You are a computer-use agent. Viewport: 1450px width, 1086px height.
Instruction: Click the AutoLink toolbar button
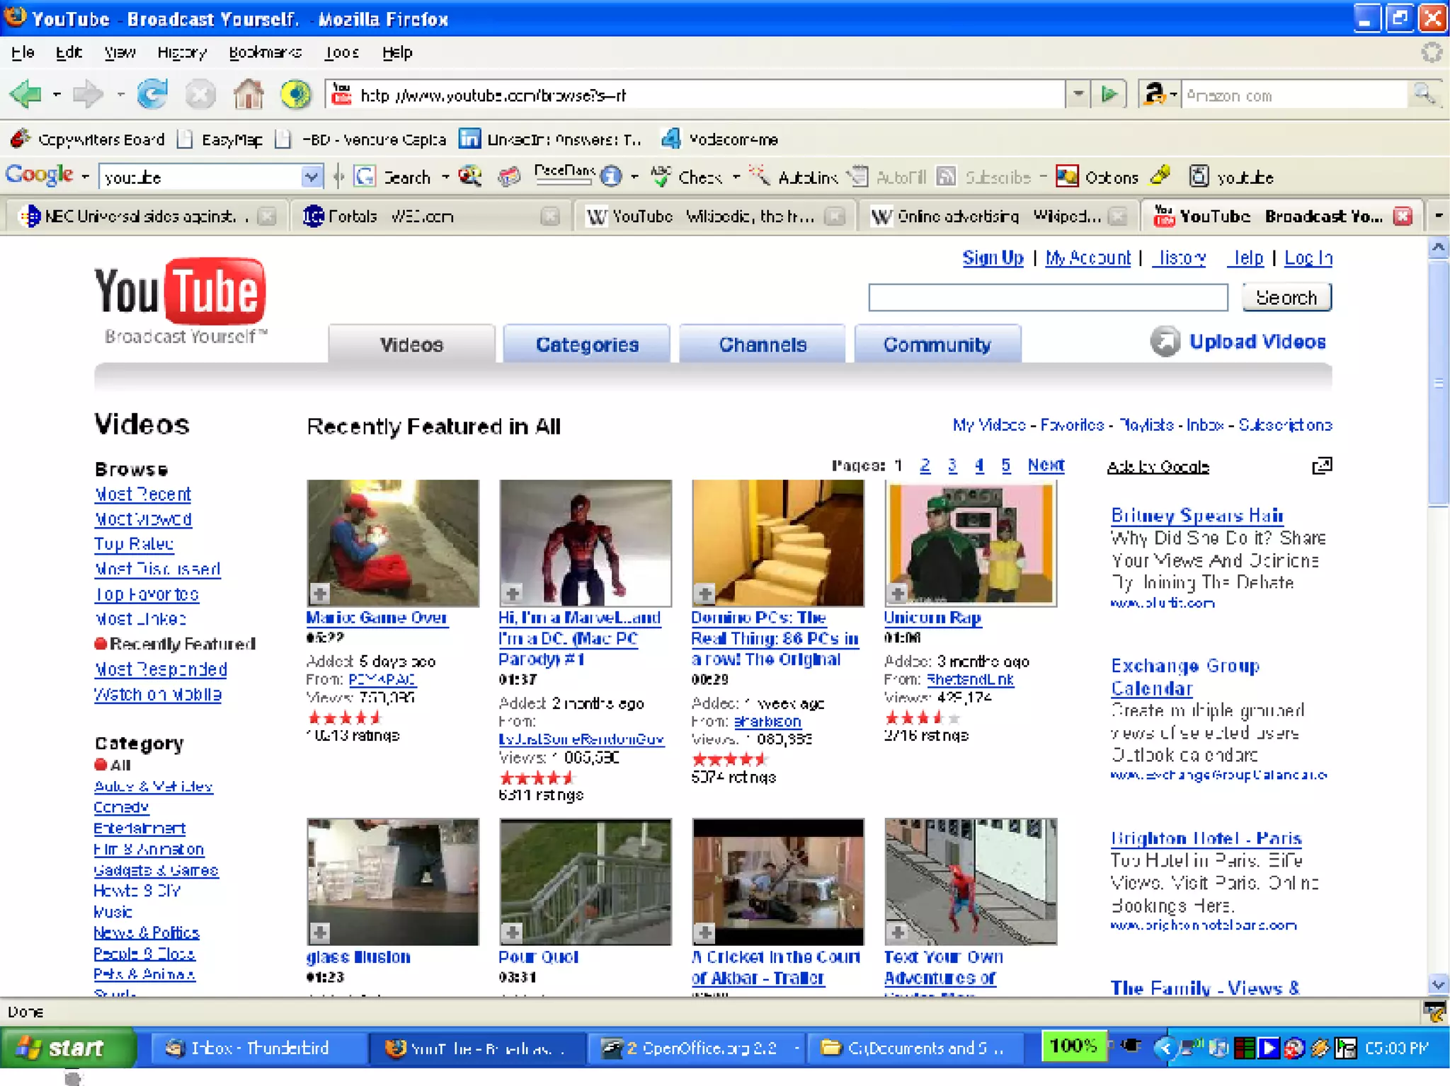click(793, 177)
